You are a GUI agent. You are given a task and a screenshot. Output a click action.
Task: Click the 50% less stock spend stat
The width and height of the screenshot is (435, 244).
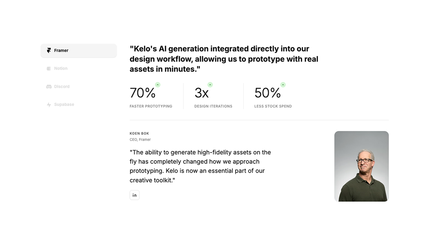coord(268,93)
